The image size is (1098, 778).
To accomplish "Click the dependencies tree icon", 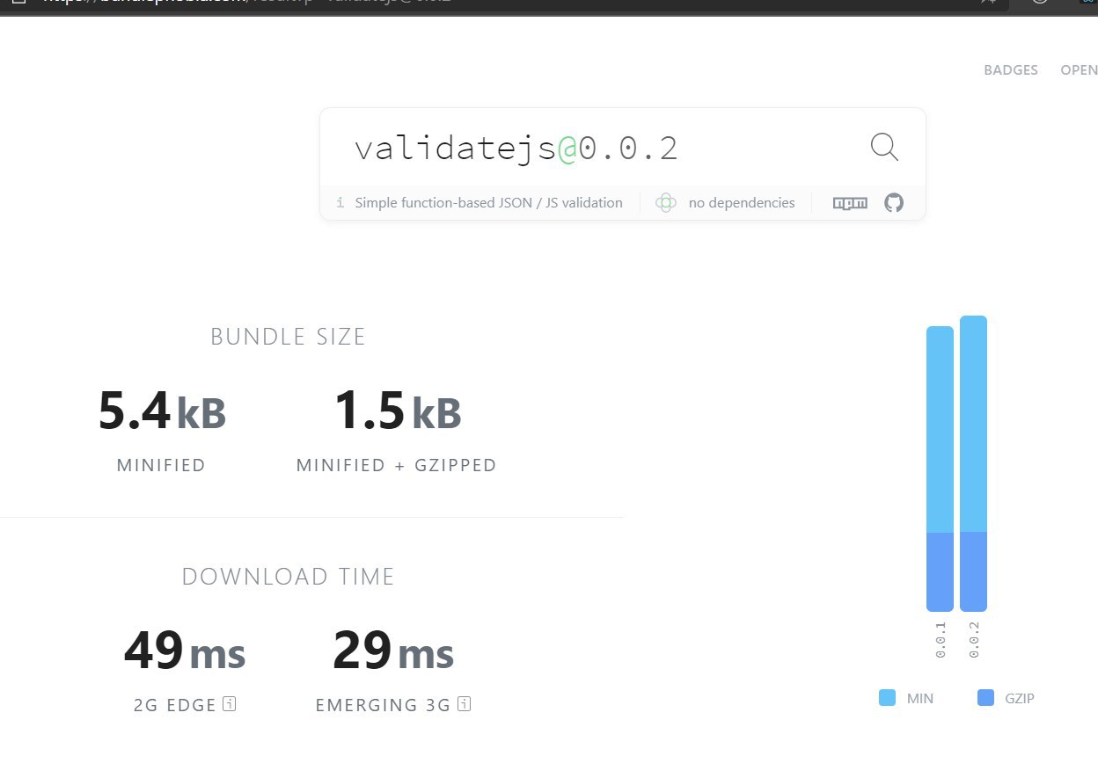I will tap(666, 203).
